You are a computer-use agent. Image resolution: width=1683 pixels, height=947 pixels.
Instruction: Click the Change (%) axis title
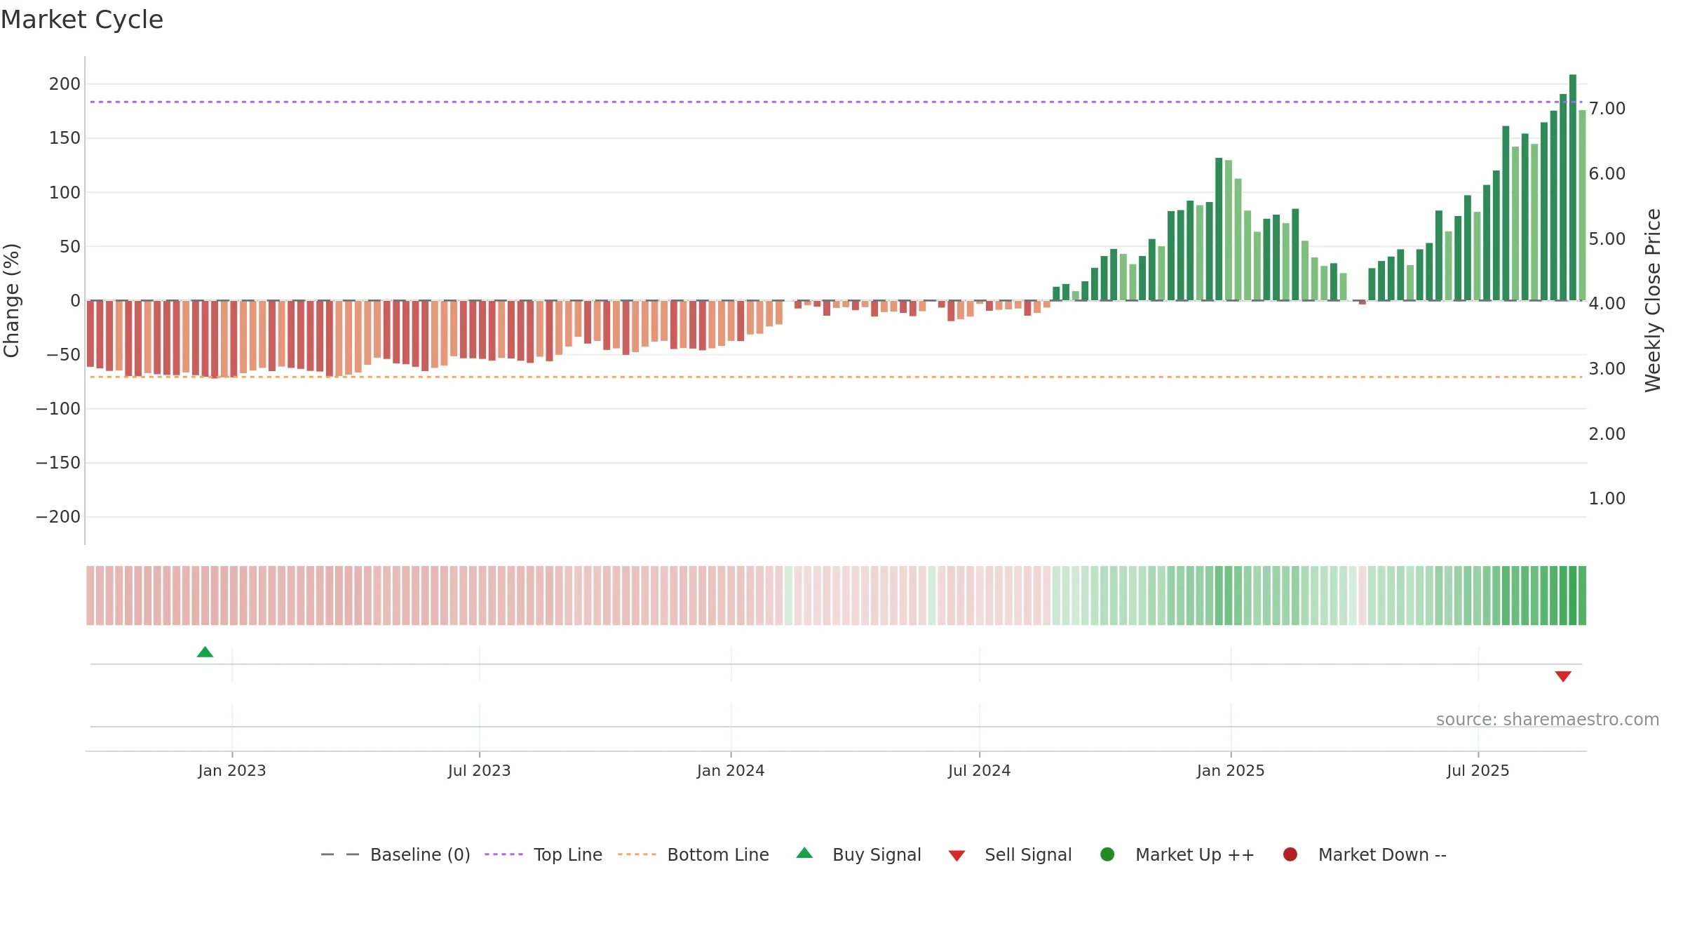(x=11, y=300)
